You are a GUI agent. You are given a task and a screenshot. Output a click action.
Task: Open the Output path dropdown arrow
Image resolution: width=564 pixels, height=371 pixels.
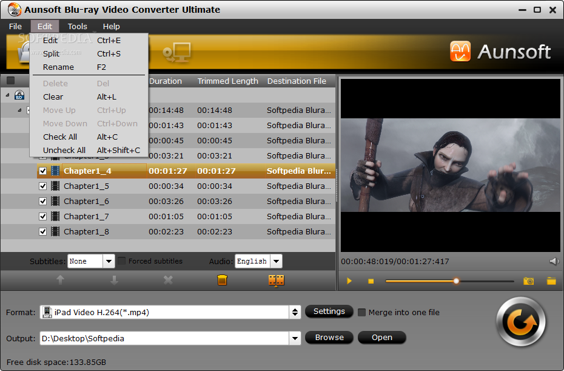click(x=295, y=338)
